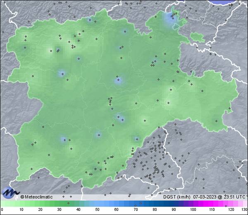This screenshot has height=215, width=248.
Task: Click the Meteoclimatic wave logo
Action: coord(10,192)
